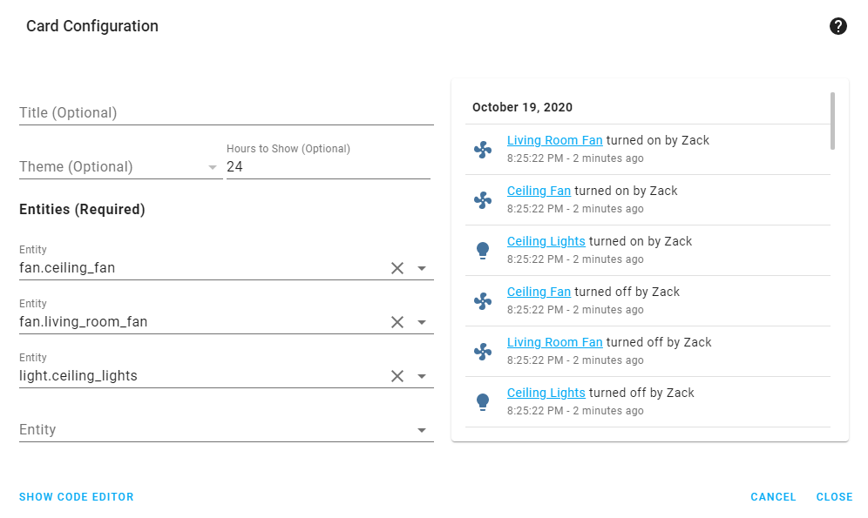The height and width of the screenshot is (518, 868).
Task: Click the help question mark icon
Action: pyautogui.click(x=838, y=26)
